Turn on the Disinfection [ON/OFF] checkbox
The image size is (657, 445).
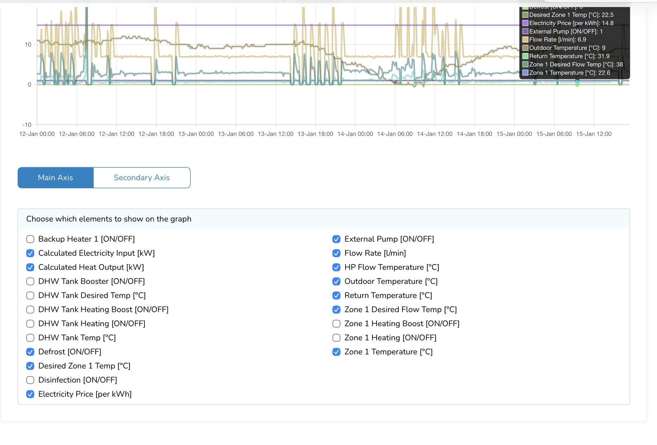pos(30,380)
